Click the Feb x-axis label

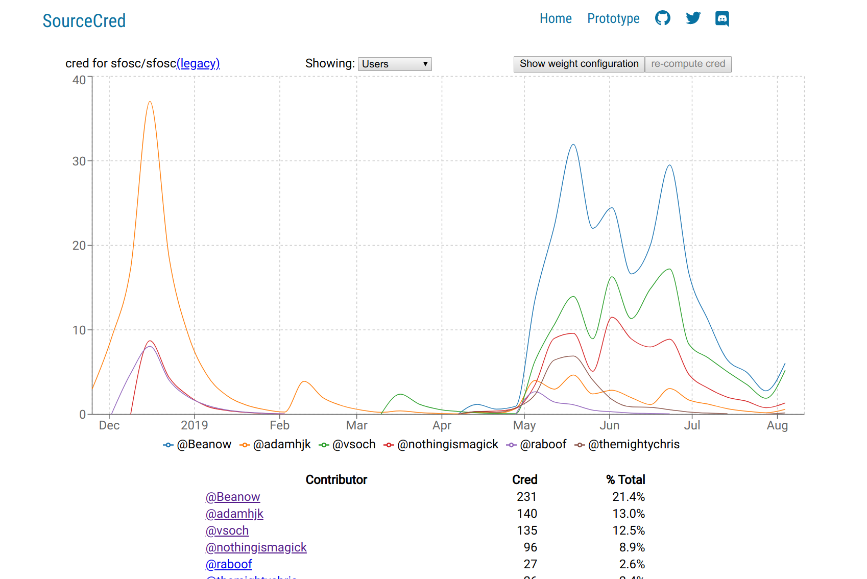pyautogui.click(x=280, y=425)
